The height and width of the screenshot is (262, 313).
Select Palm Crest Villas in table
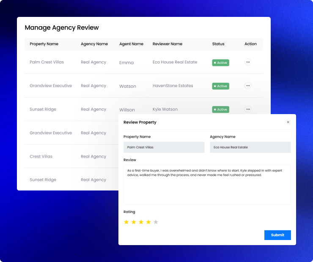(x=47, y=62)
